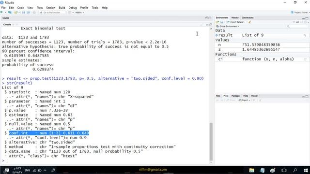Image resolution: width=310 pixels, height=174 pixels.
Task: Maximize the Plots pane
Action: coord(307,96)
